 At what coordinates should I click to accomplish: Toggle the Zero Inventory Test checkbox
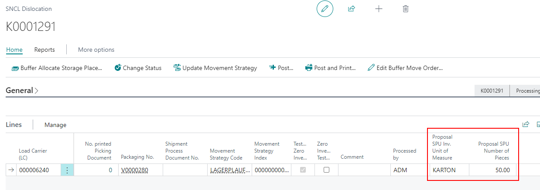click(x=326, y=170)
